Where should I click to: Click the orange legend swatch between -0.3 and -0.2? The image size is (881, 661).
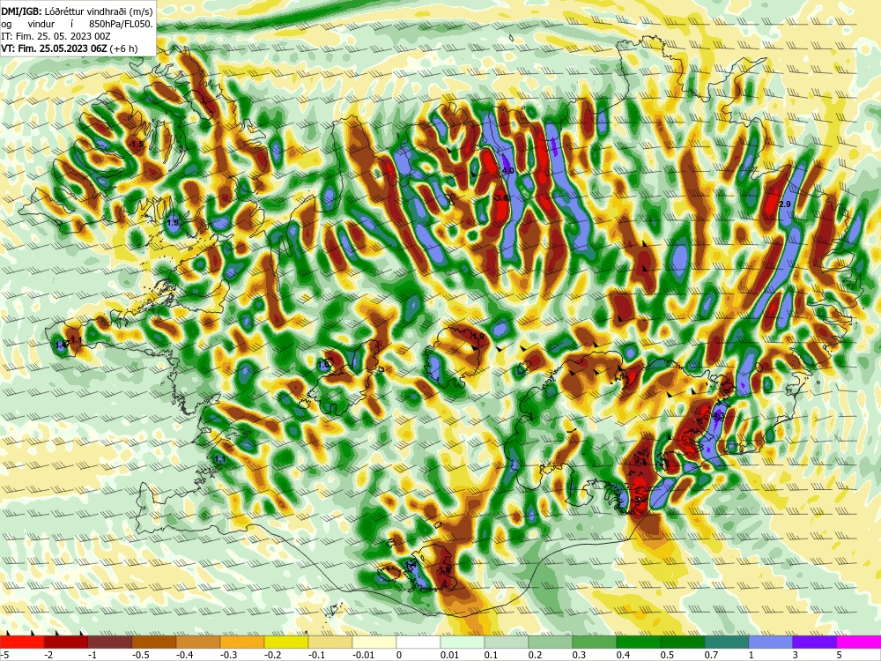coord(242,642)
